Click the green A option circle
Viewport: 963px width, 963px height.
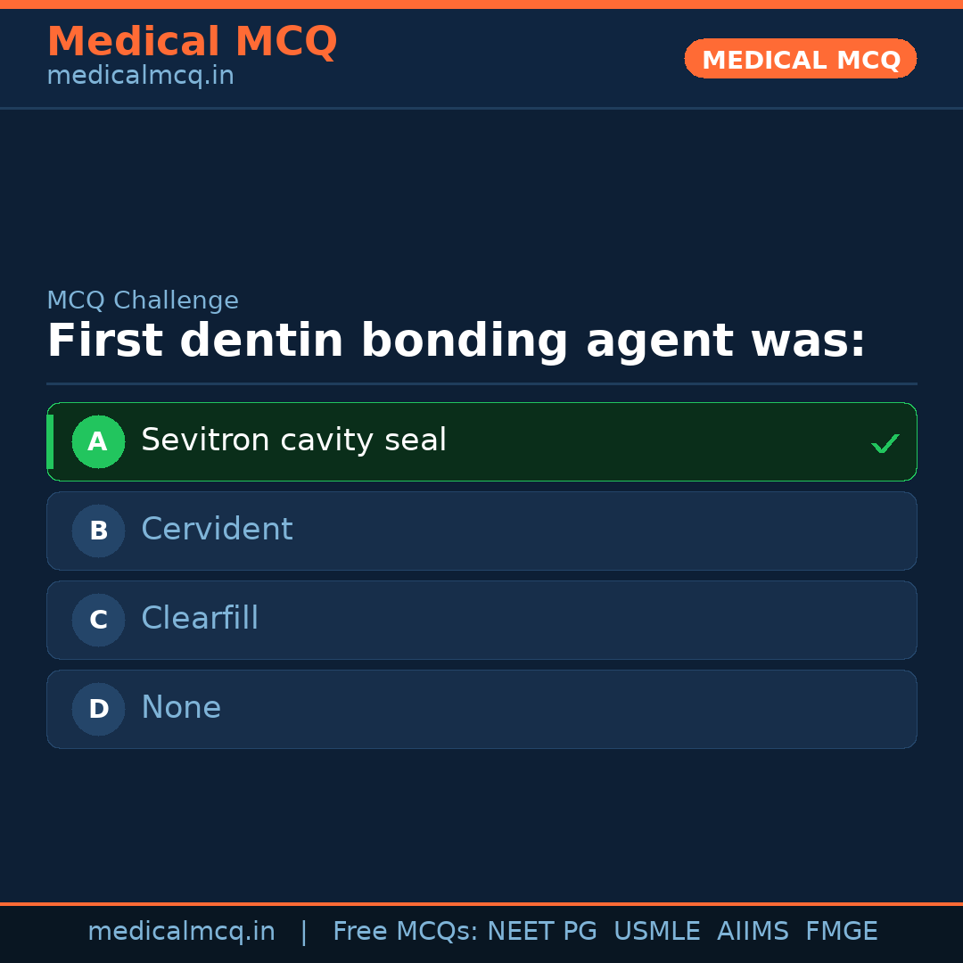point(98,441)
